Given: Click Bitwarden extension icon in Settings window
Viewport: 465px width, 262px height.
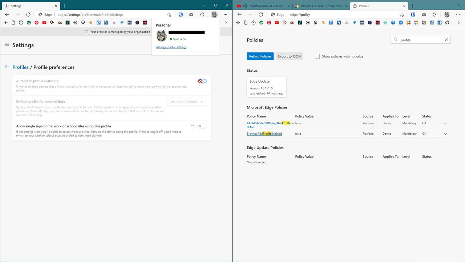Looking at the screenshot, I should (x=181, y=15).
